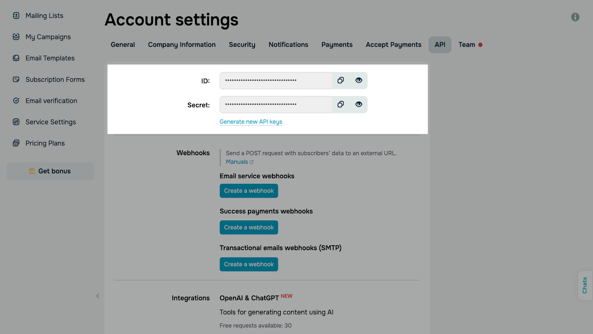Collapse the left sidebar with the chevron
593x334 pixels.
[98, 296]
